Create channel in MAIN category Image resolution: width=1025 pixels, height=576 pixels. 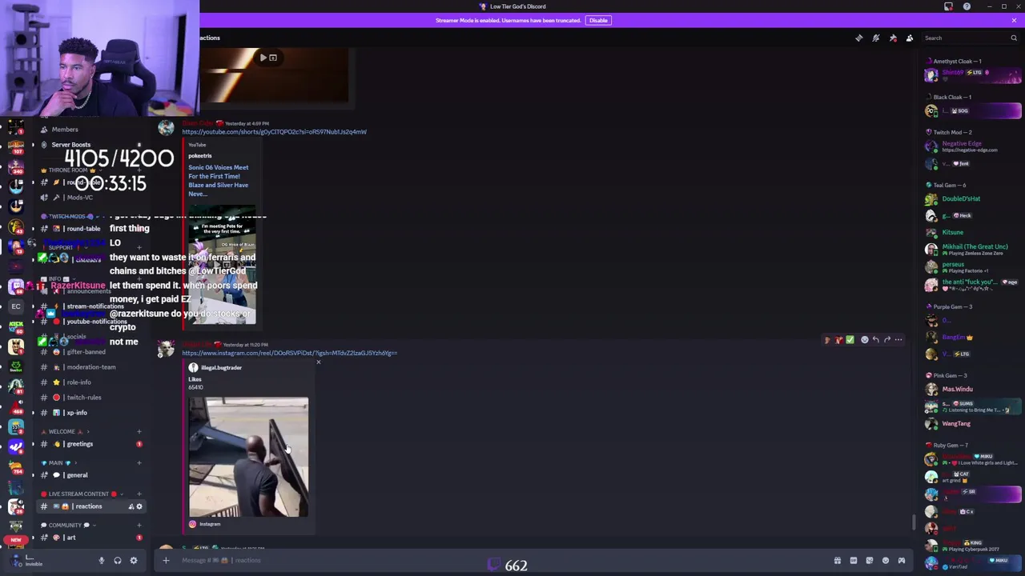(139, 462)
